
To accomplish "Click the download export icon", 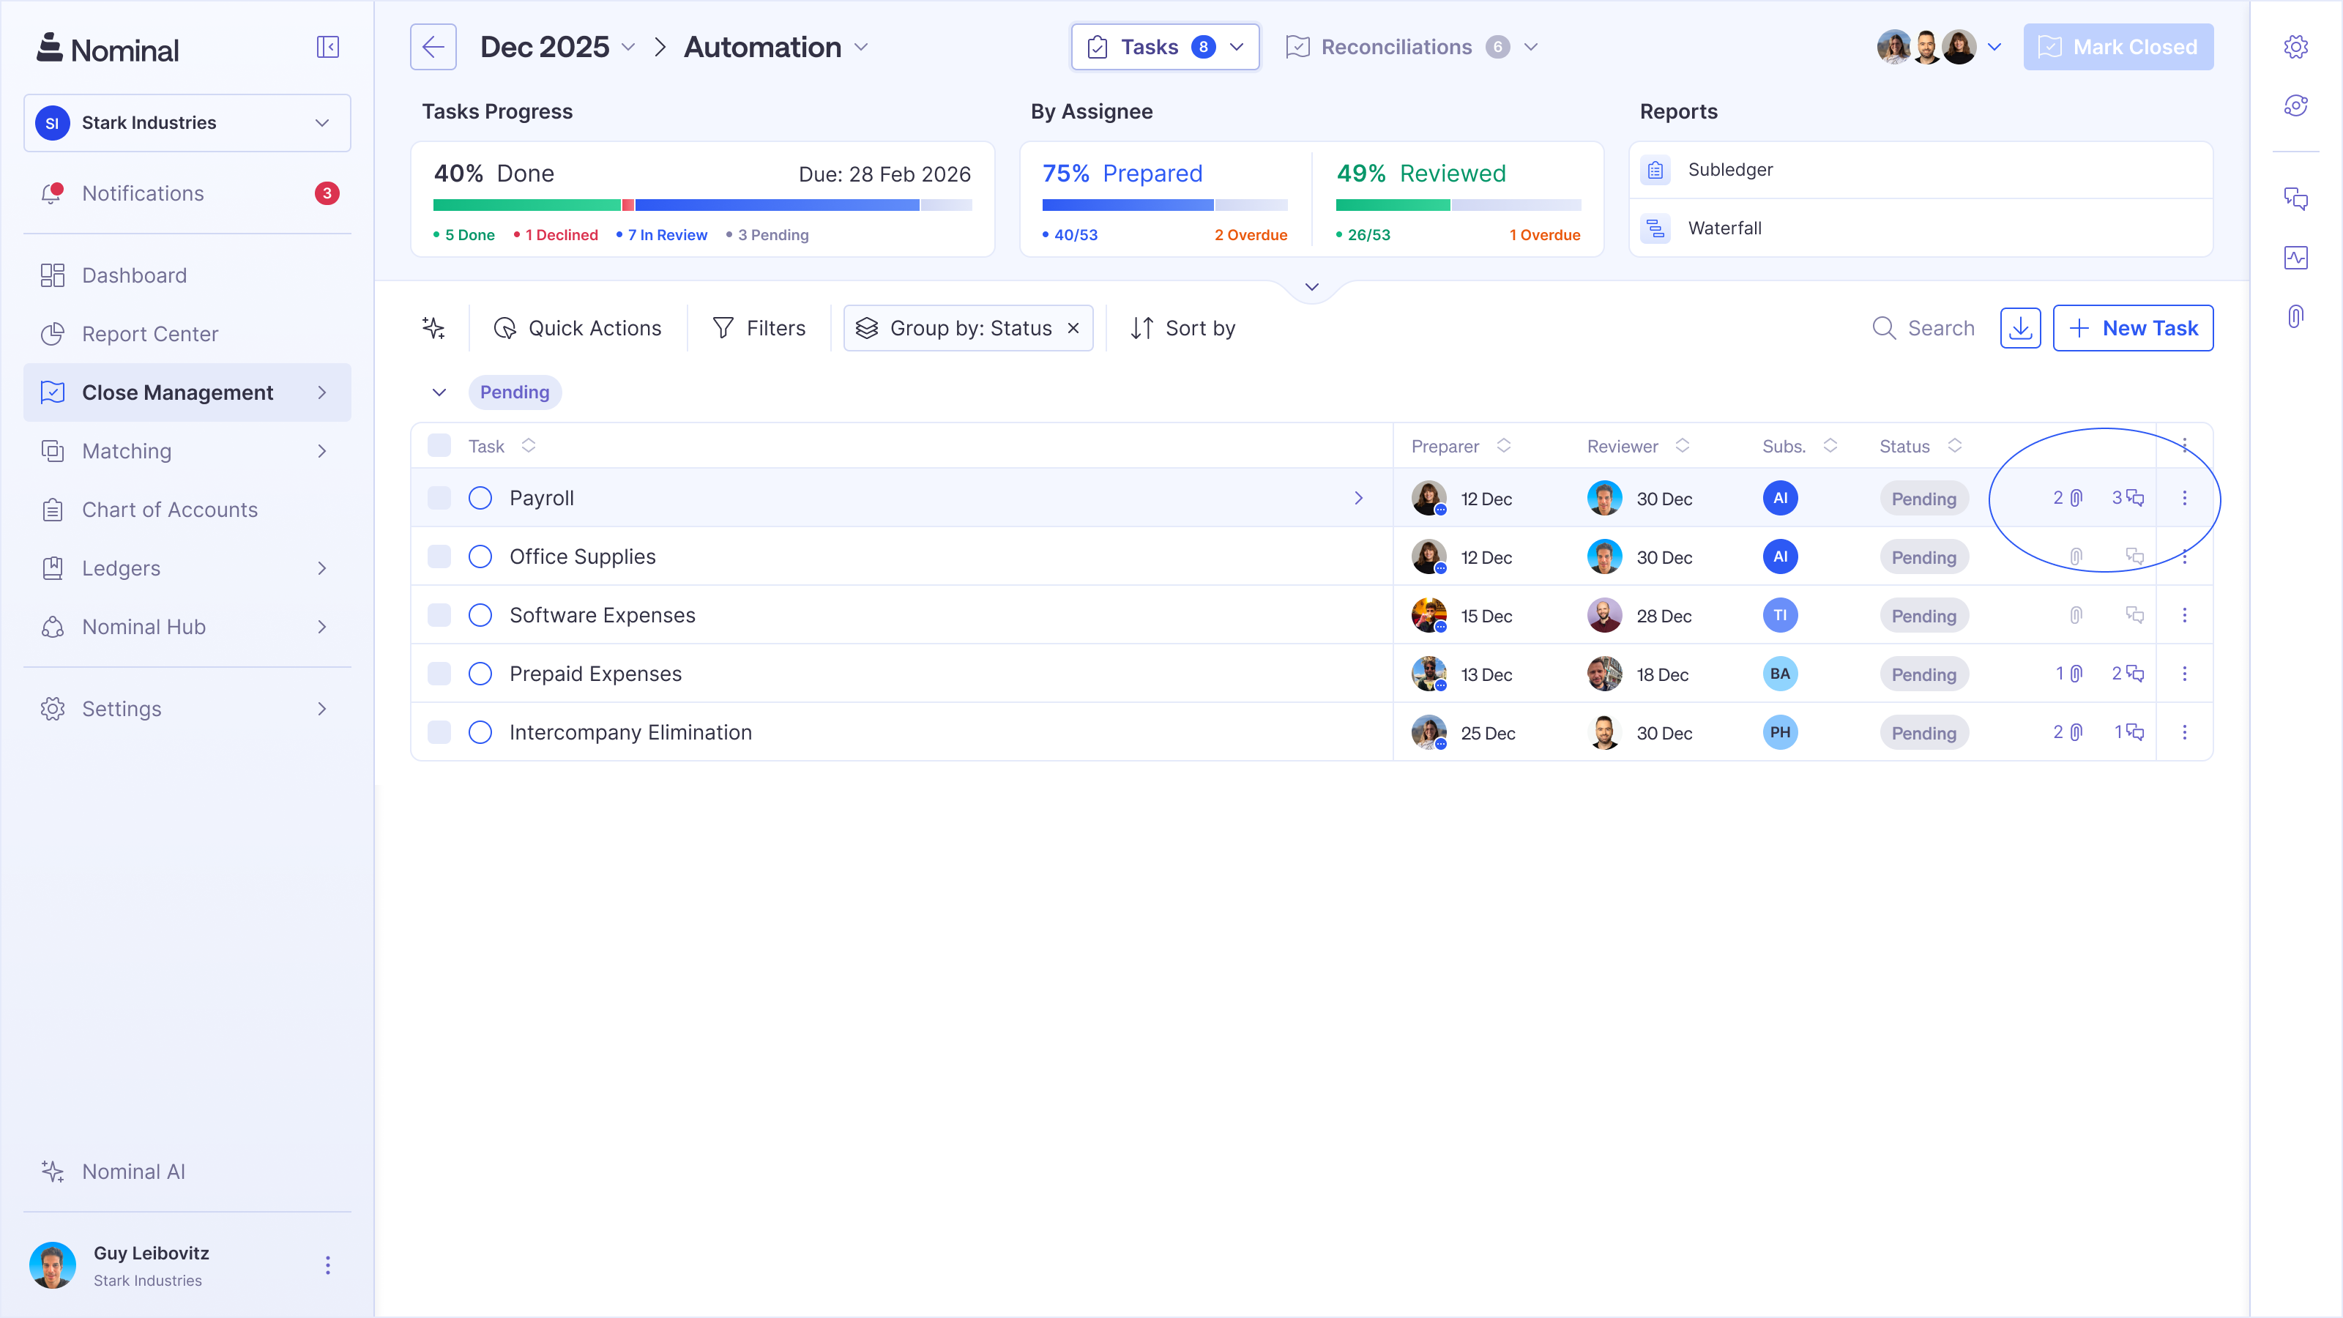I will coord(2020,328).
